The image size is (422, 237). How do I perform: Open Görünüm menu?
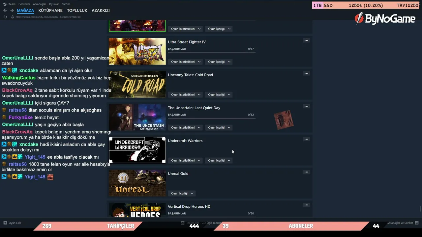click(x=24, y=4)
